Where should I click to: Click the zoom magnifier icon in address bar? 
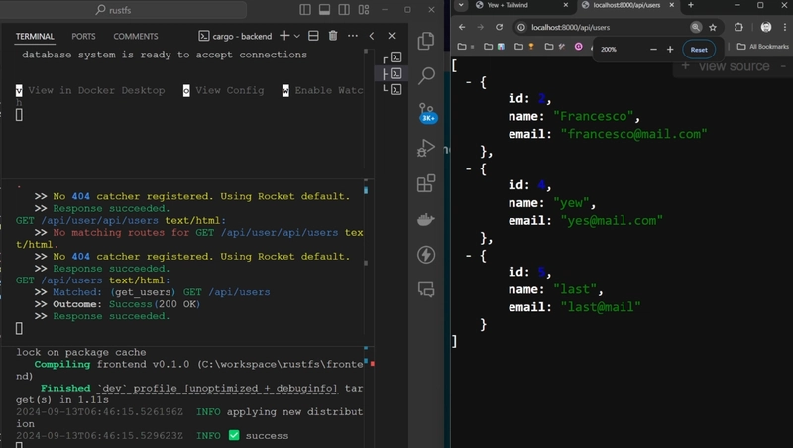[696, 28]
